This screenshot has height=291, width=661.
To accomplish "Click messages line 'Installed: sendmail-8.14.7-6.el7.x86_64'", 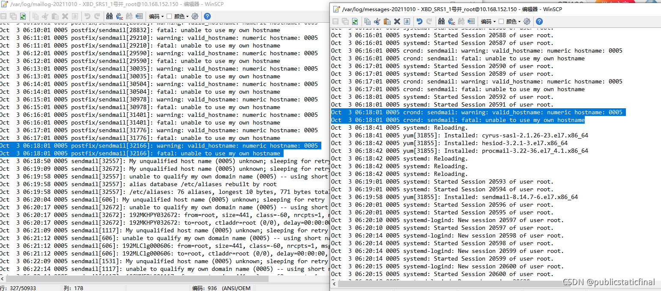I will pos(455,197).
